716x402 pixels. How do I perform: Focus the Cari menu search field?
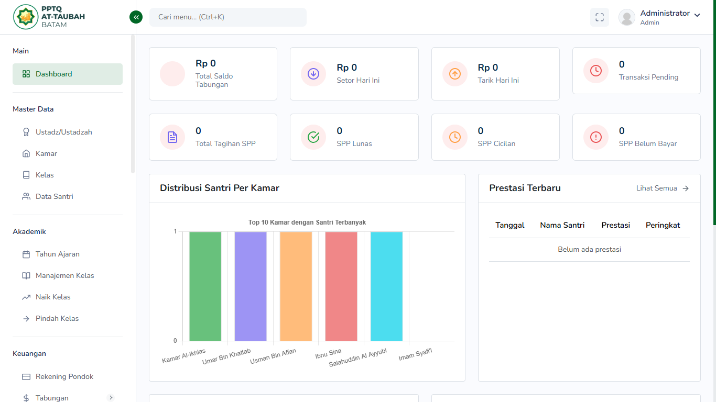click(228, 17)
